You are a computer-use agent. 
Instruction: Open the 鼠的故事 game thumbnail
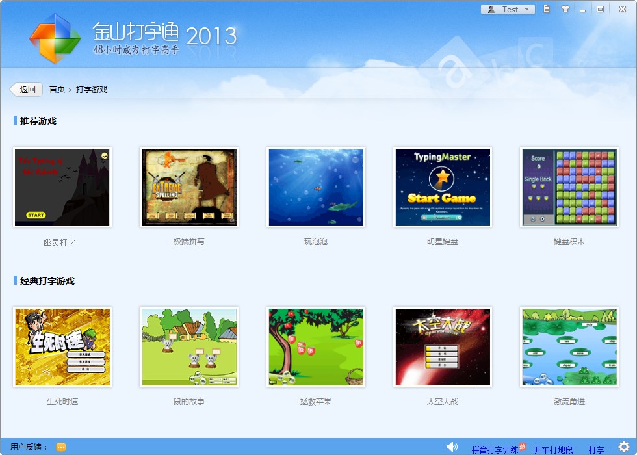click(189, 347)
